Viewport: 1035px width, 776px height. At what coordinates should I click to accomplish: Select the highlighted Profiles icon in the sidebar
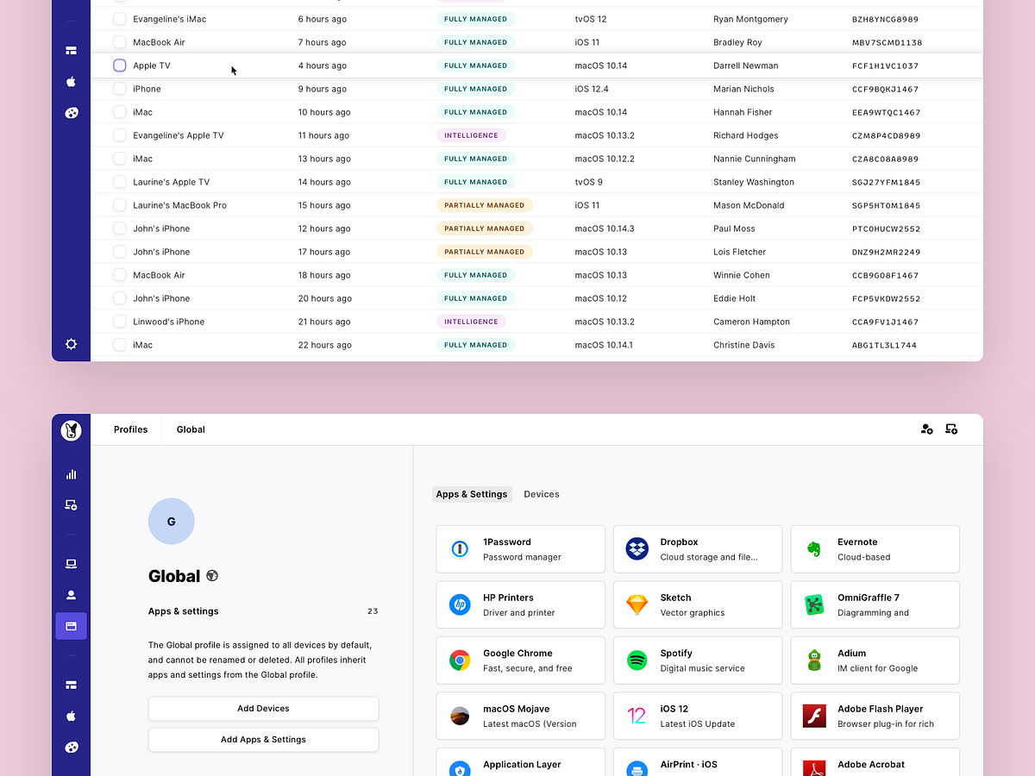(x=71, y=626)
